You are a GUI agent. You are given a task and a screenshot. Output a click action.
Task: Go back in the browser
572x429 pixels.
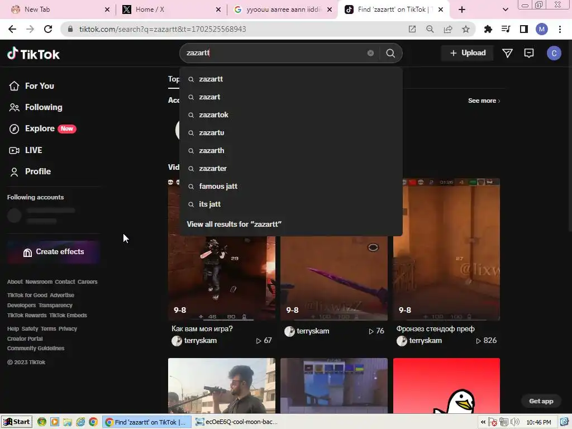point(12,29)
